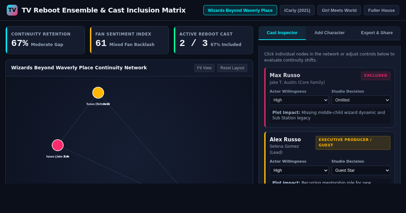Click the Continuity Retention 67% card

45,40
